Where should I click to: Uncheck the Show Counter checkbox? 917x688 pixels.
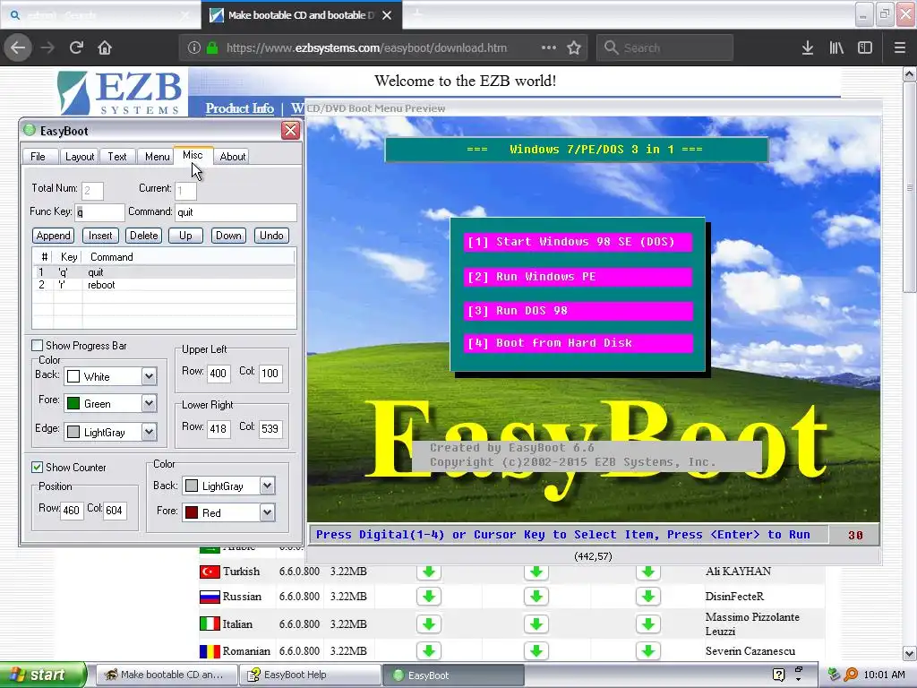pos(38,467)
